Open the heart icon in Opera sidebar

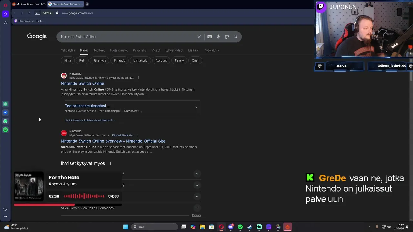click(5, 209)
